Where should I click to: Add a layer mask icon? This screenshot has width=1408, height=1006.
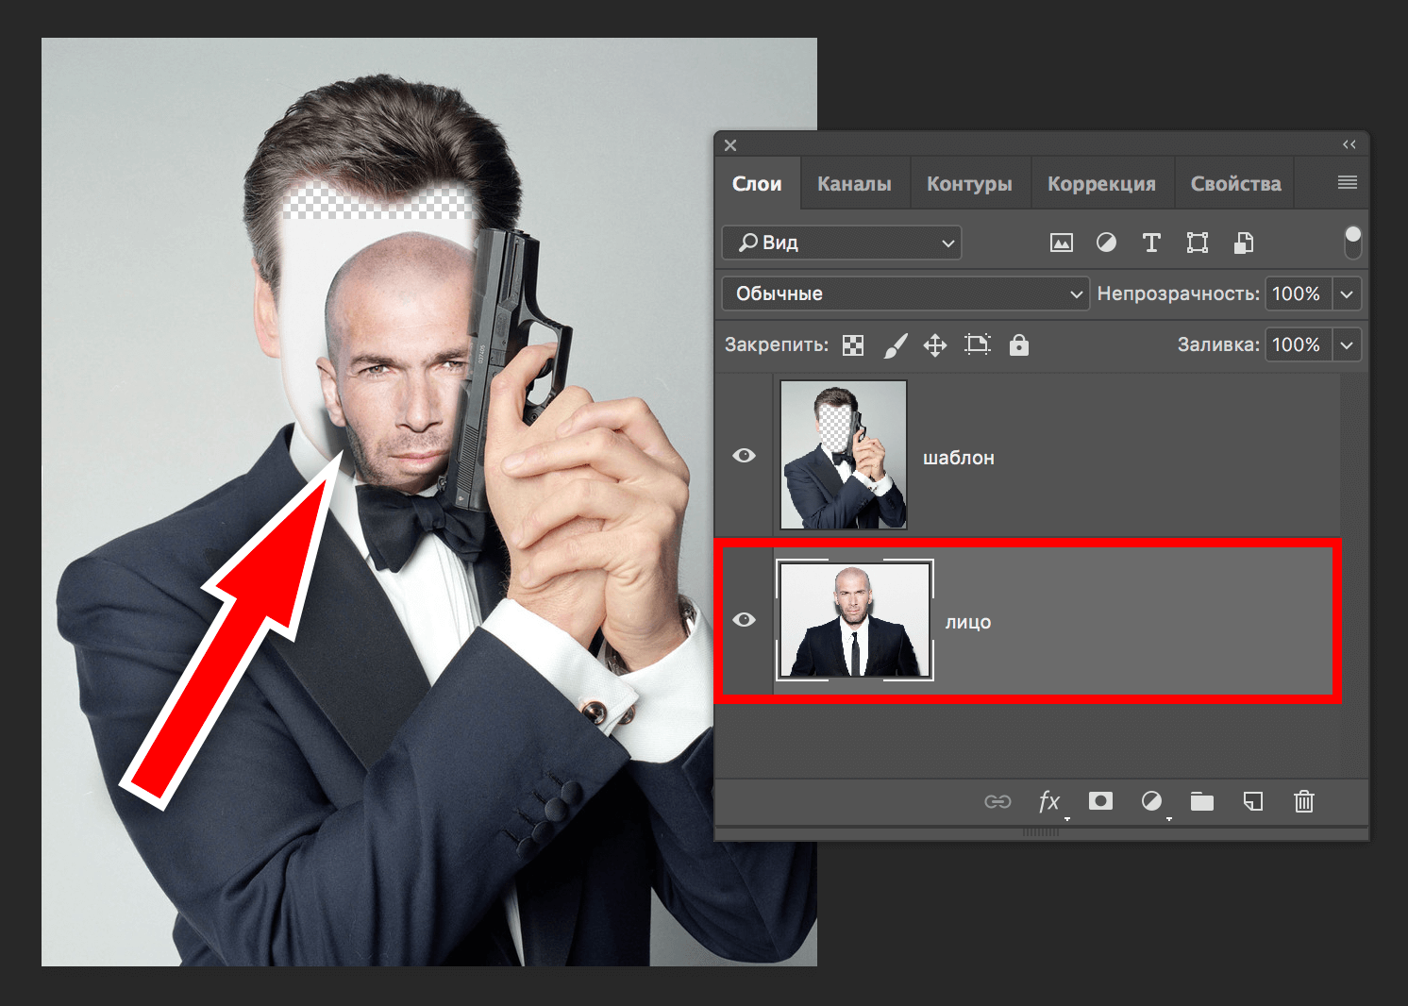click(1100, 801)
